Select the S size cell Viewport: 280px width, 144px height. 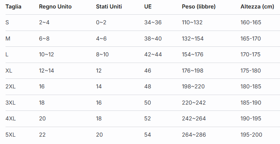[7, 22]
